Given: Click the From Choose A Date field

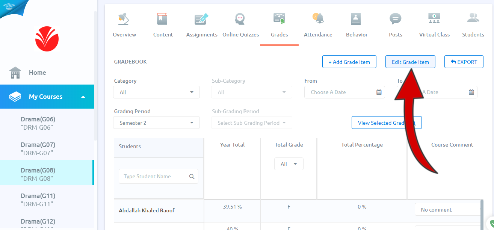Looking at the screenshot, I should click(344, 92).
